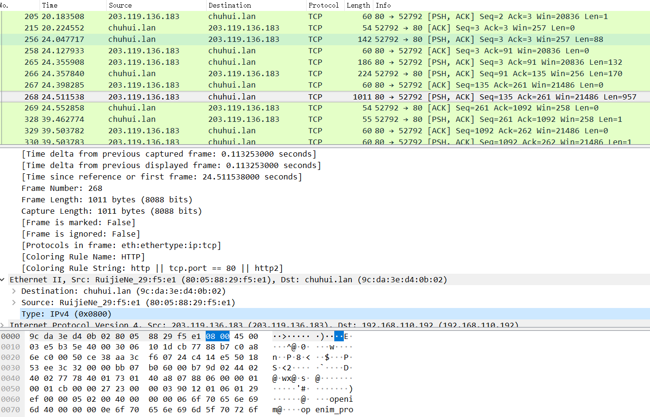Sort packets by the Time column header
650x417 pixels.
50,5
